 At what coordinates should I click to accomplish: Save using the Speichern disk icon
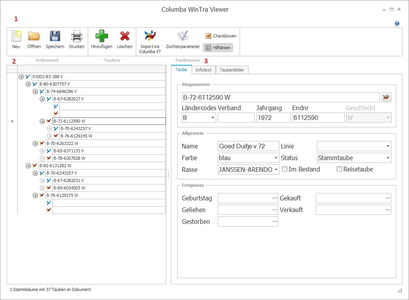pos(55,37)
